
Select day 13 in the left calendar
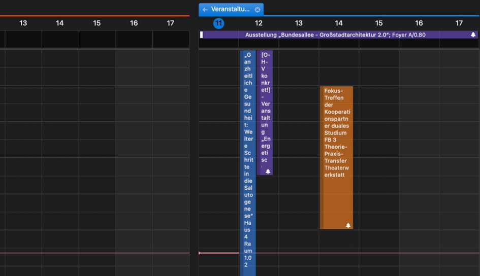click(x=23, y=23)
